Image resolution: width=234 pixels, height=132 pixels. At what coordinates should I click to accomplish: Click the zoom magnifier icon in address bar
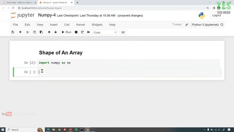click(x=208, y=8)
